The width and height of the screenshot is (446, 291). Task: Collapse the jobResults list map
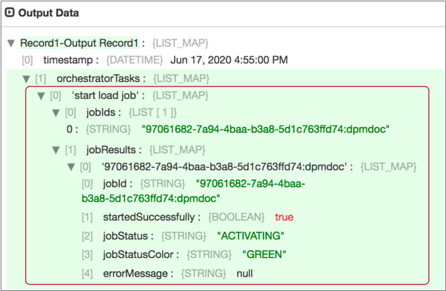coord(56,150)
